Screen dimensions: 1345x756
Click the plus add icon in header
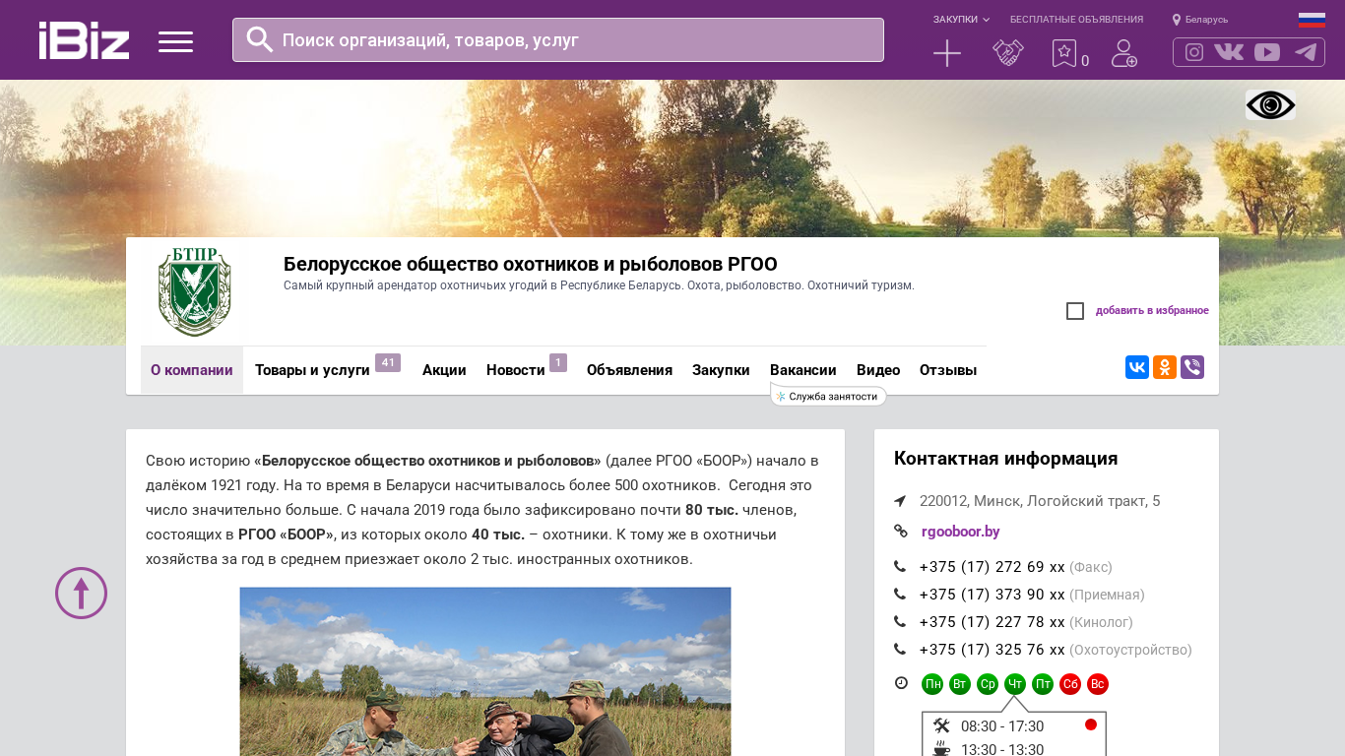tap(946, 53)
